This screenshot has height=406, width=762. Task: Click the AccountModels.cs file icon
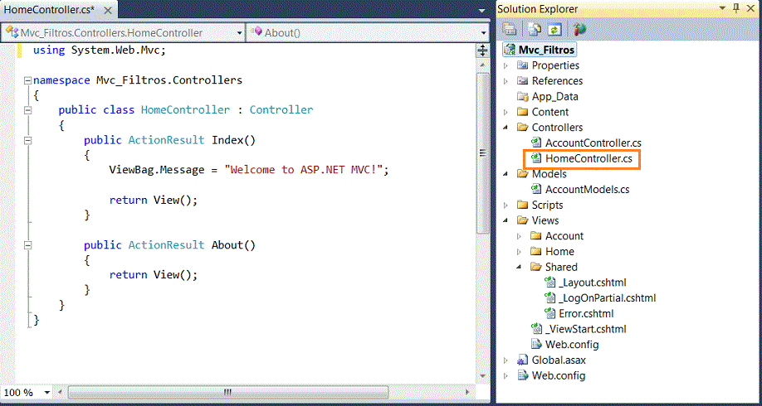(x=536, y=189)
